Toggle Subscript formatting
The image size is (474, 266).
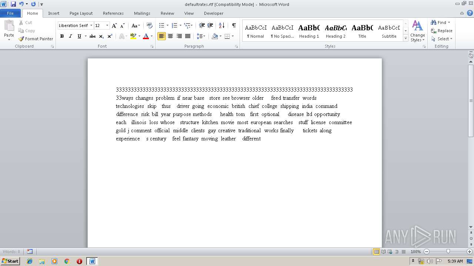[x=101, y=36]
